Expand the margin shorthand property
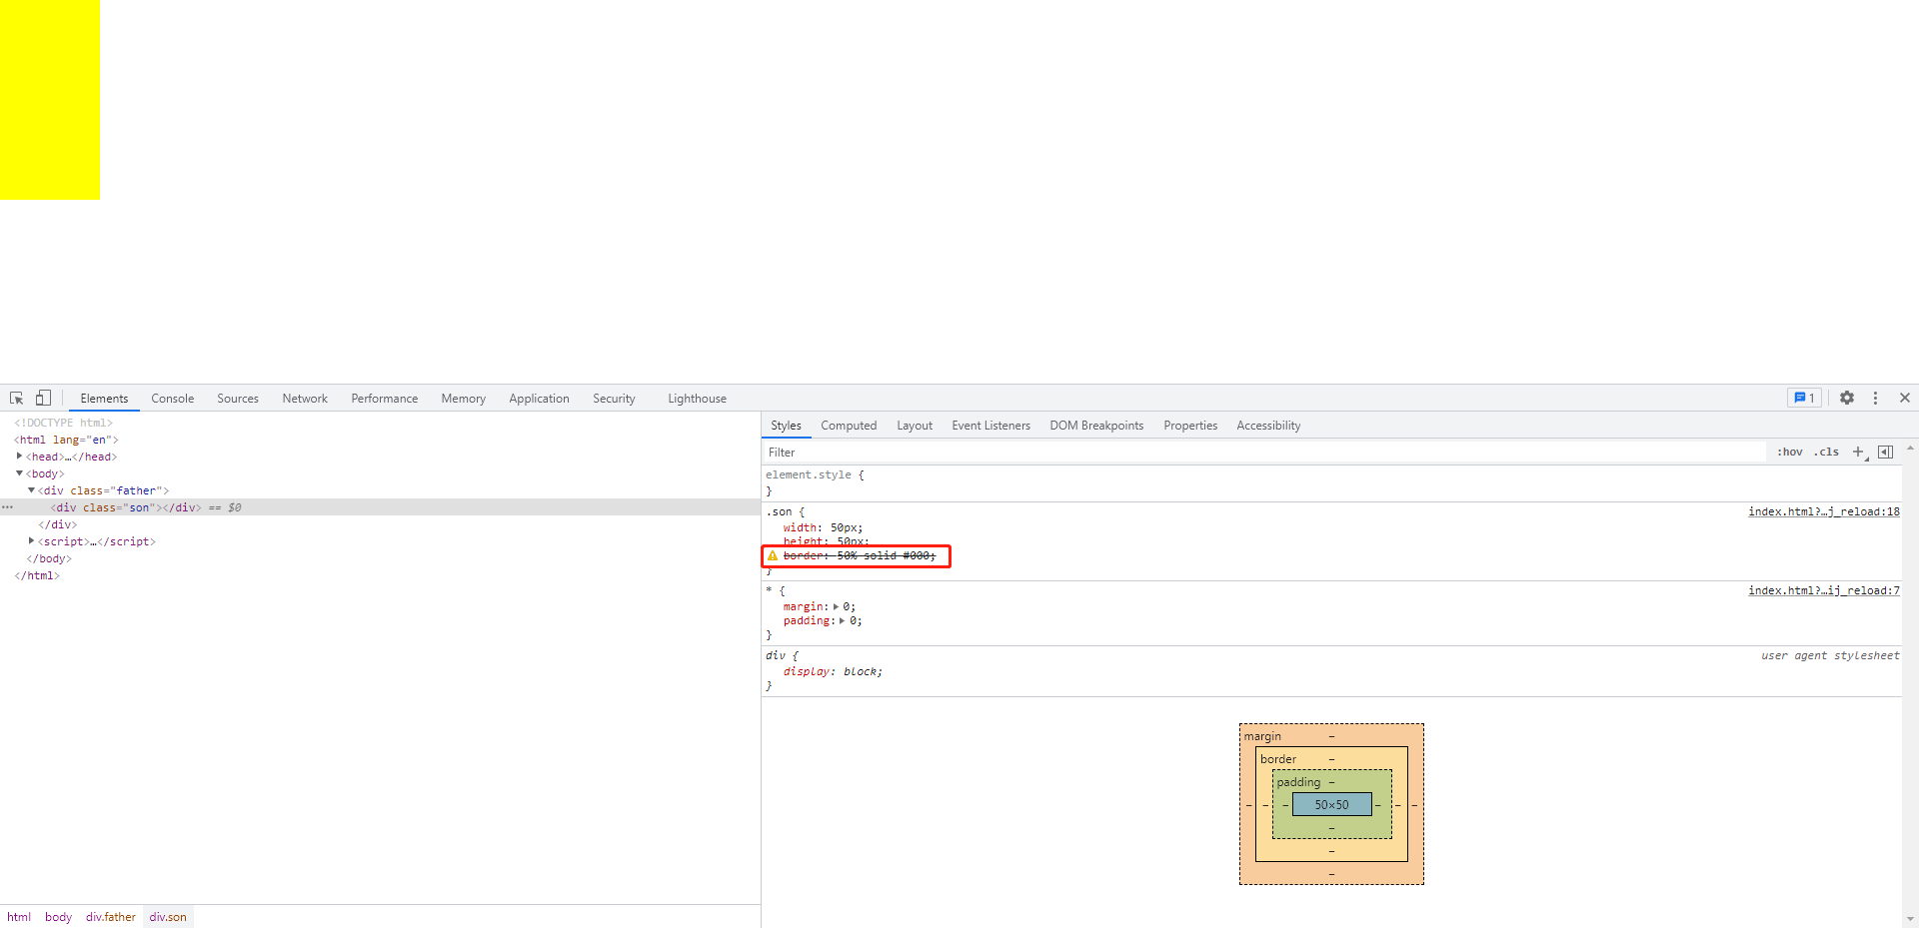 (x=837, y=606)
